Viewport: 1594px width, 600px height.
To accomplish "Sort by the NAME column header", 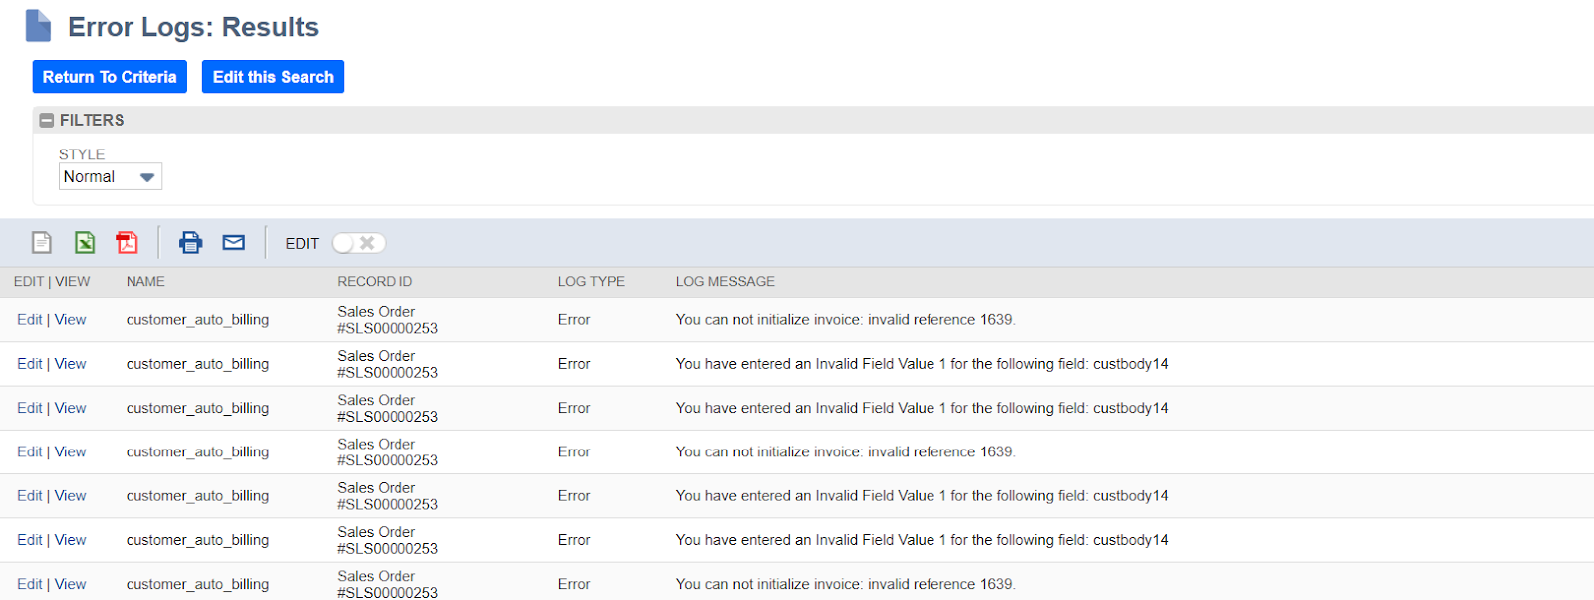I will (145, 282).
